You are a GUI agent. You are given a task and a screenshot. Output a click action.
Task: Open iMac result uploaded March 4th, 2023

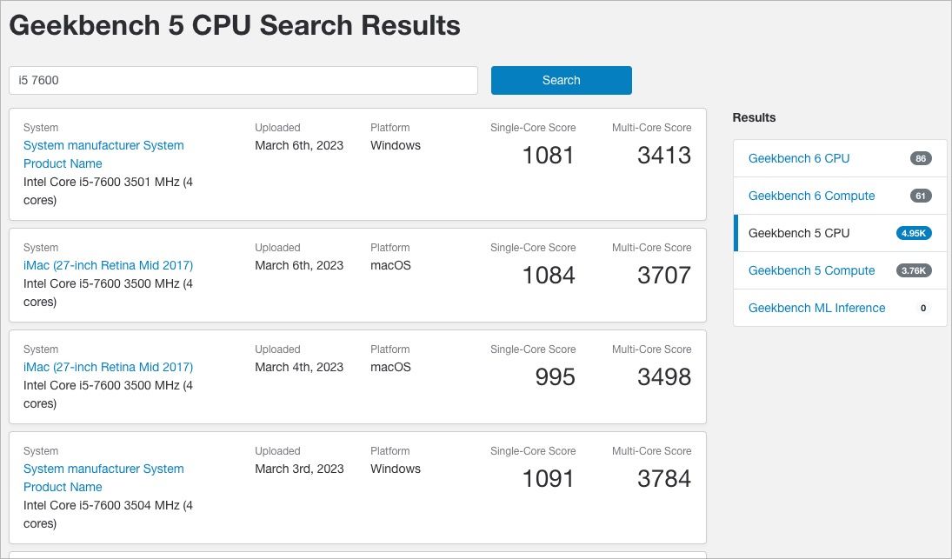point(108,367)
